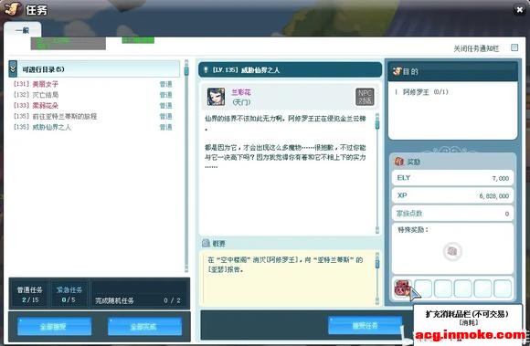Click the (天门) location text
The height and width of the screenshot is (346, 530).
click(241, 102)
